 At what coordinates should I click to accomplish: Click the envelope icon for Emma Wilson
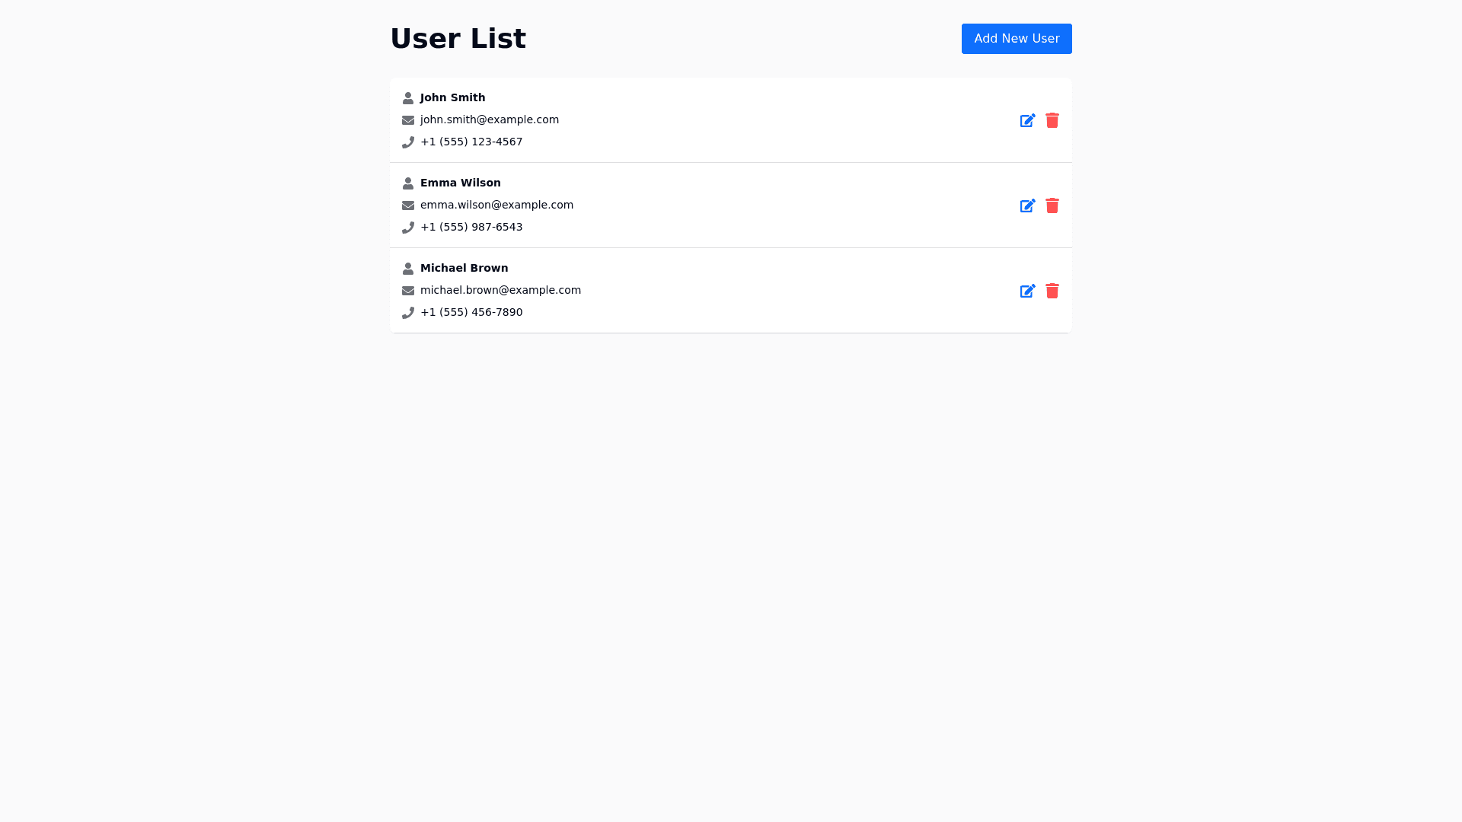(408, 205)
